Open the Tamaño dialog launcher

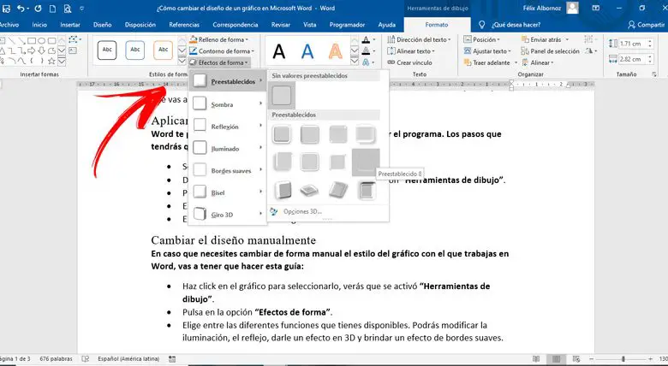(x=654, y=74)
